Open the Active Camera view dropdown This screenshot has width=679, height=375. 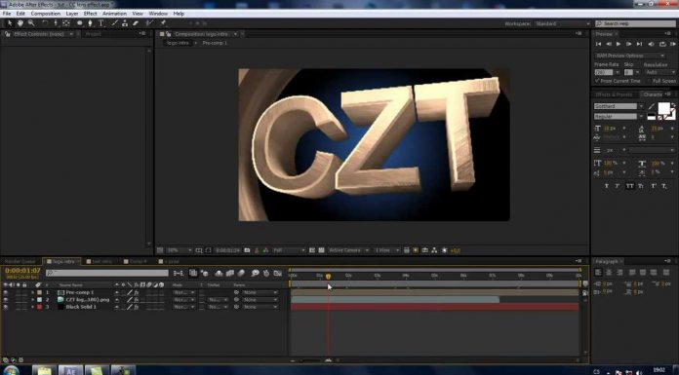348,250
